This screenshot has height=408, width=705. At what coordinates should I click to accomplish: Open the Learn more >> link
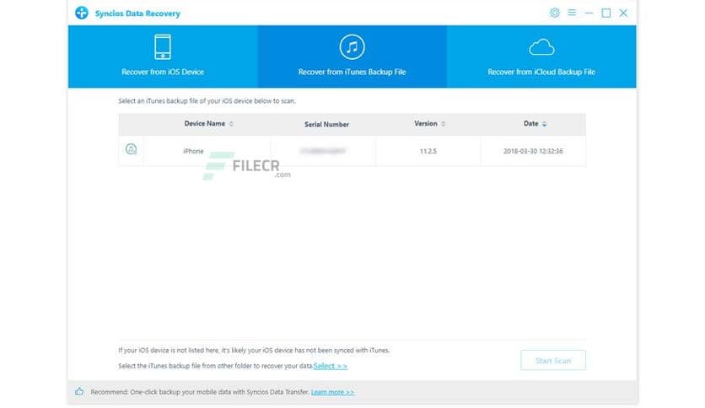click(332, 392)
